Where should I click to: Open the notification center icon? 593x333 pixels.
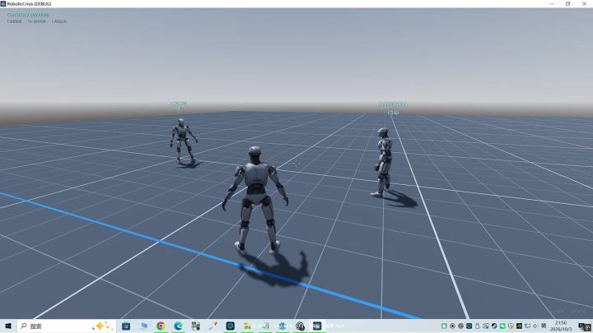click(x=584, y=326)
